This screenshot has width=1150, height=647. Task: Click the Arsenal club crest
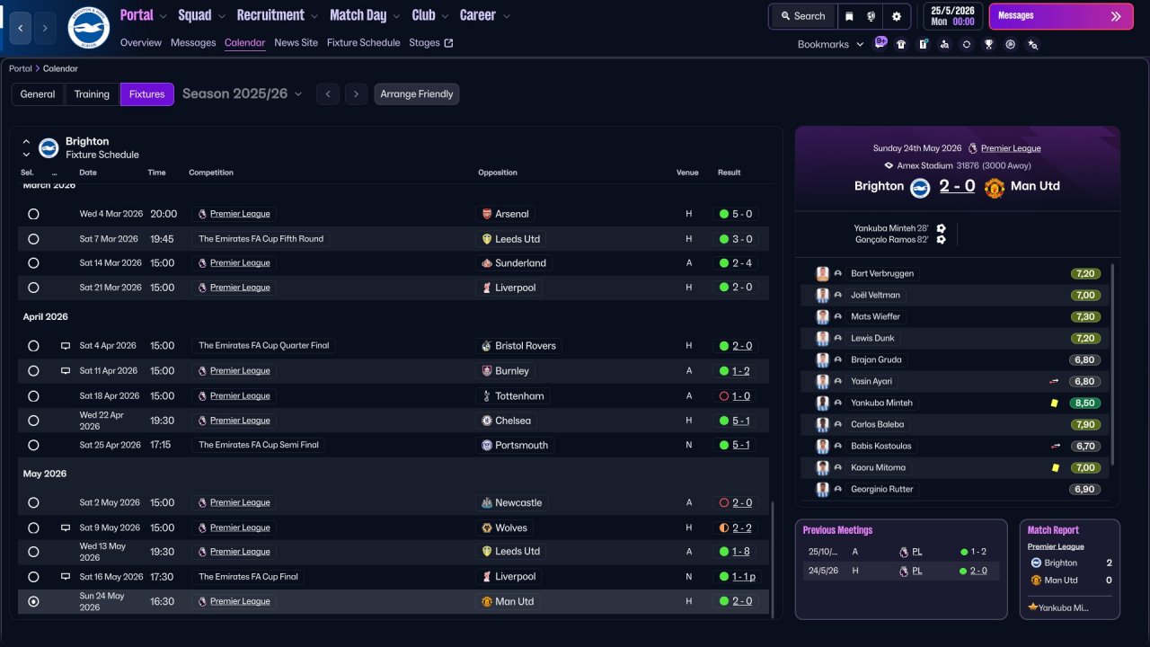487,214
